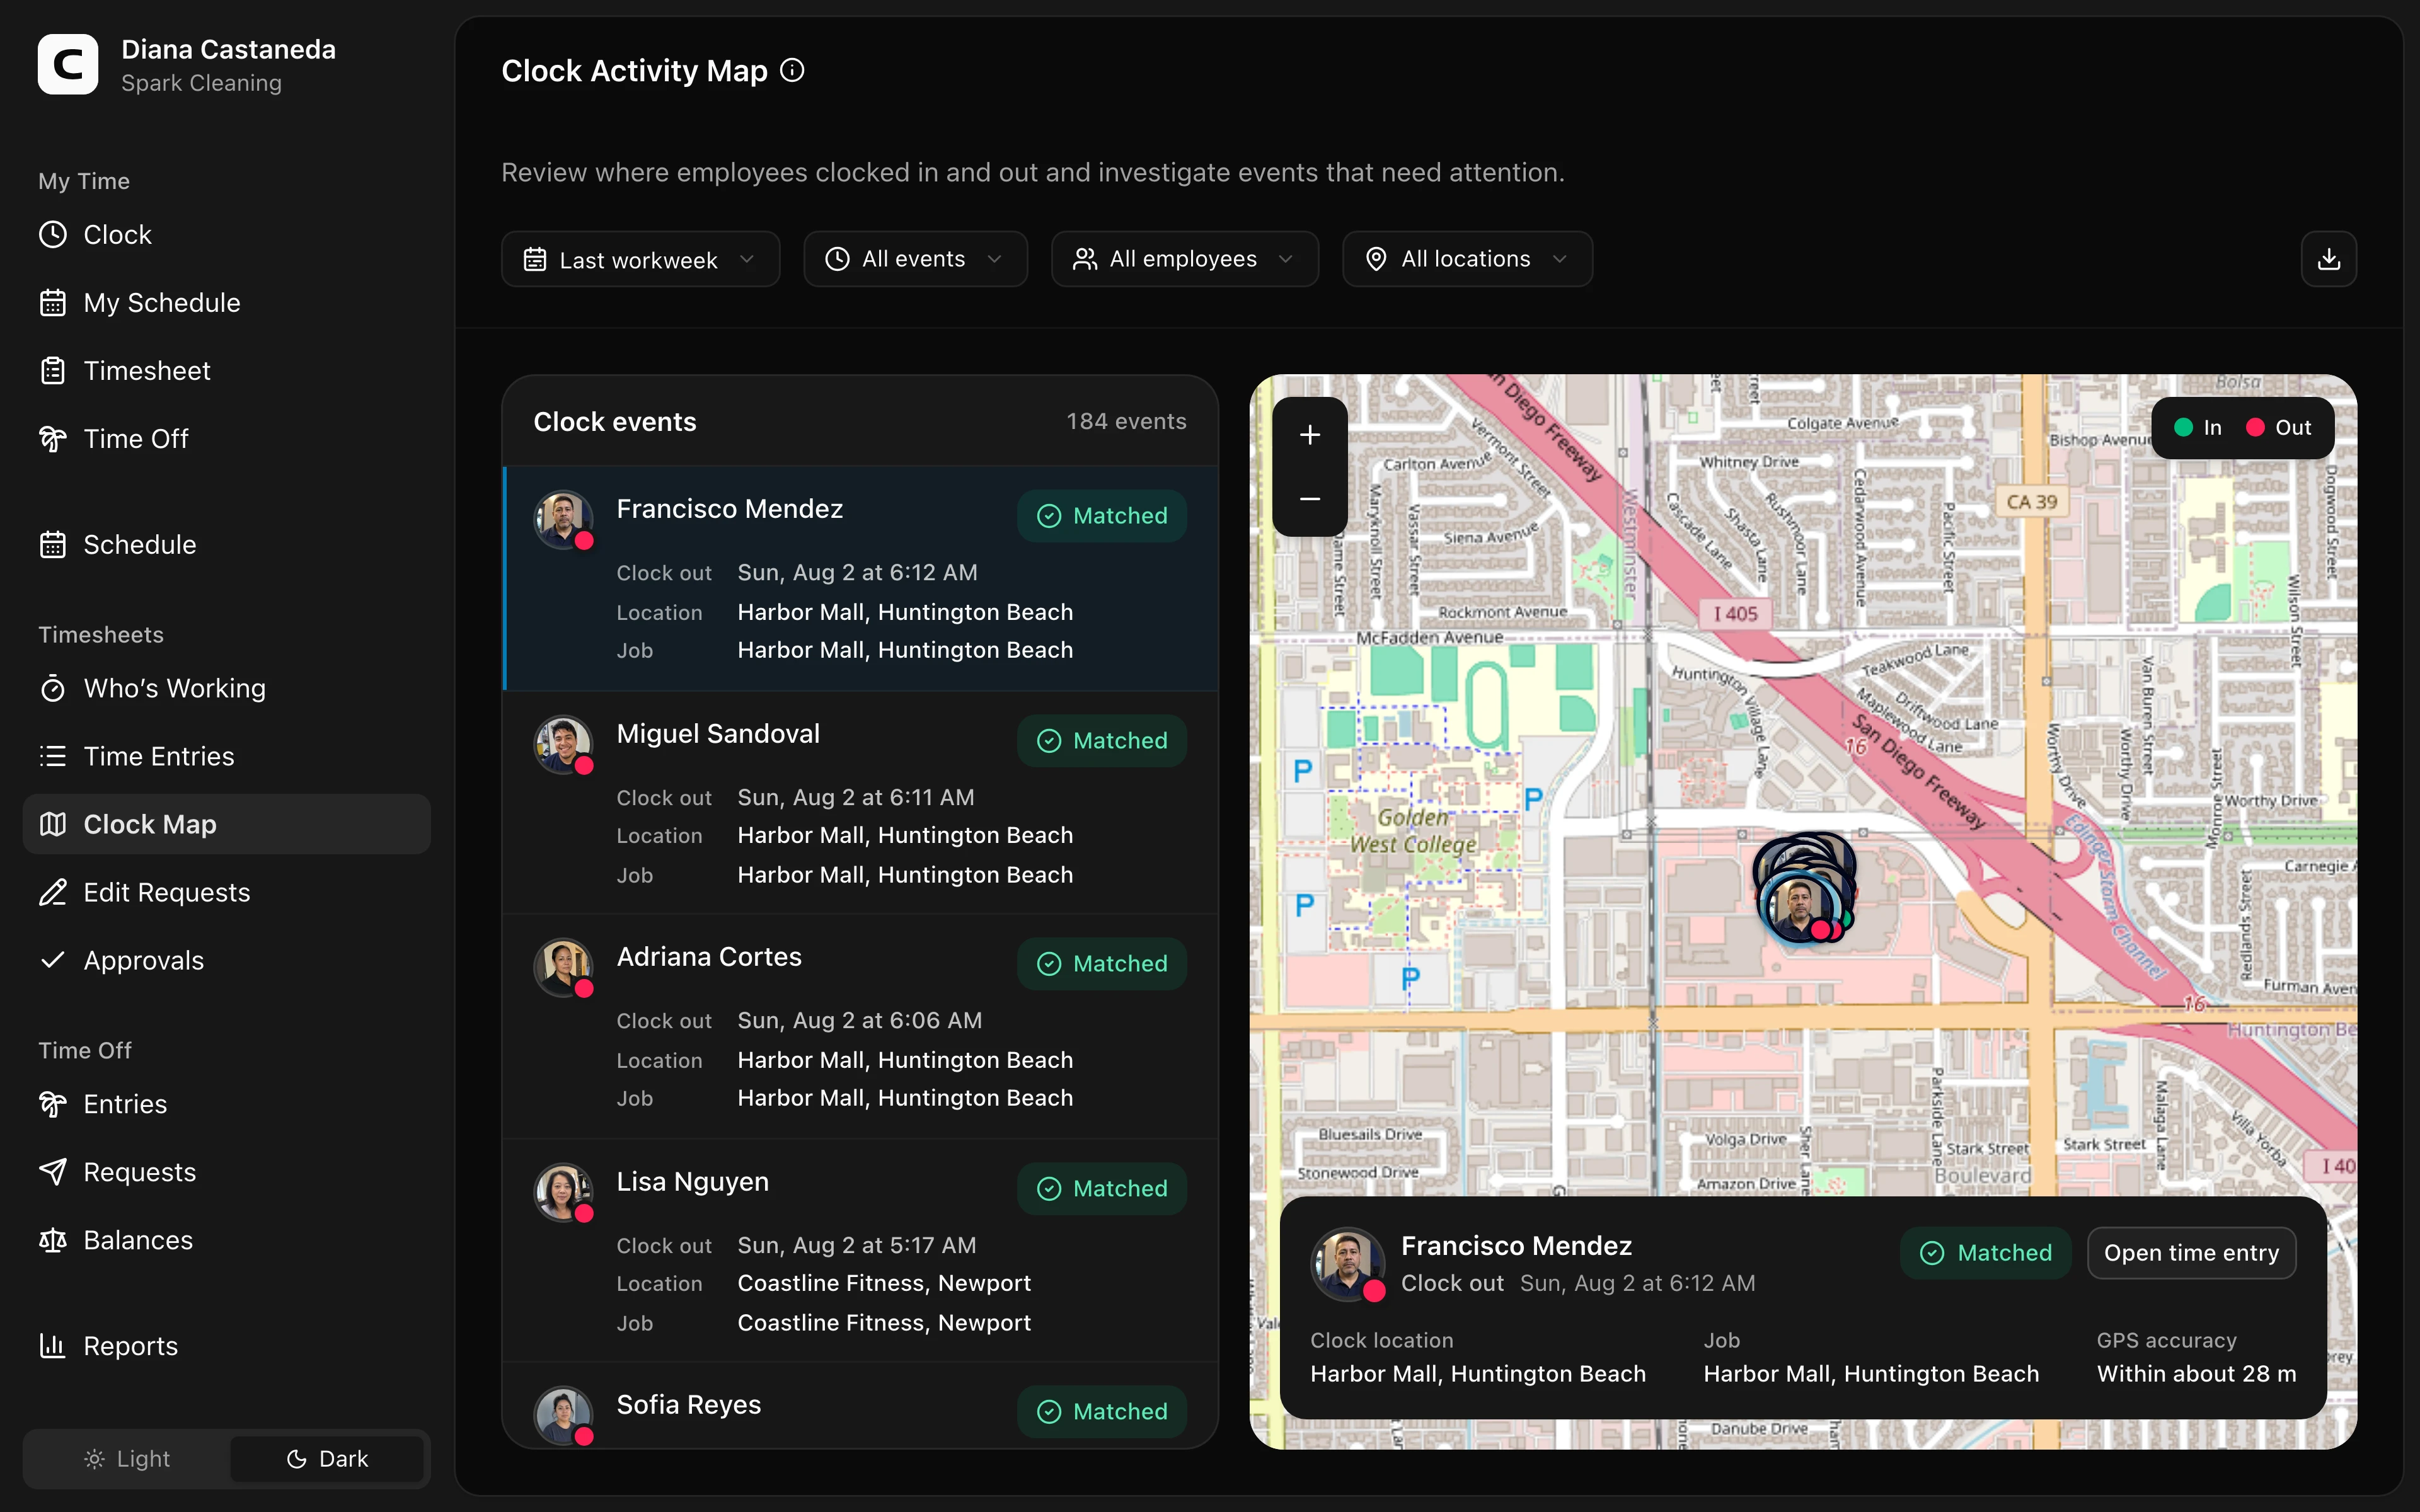Click the Requests paper plane icon
The width and height of the screenshot is (2420, 1512).
53,1173
